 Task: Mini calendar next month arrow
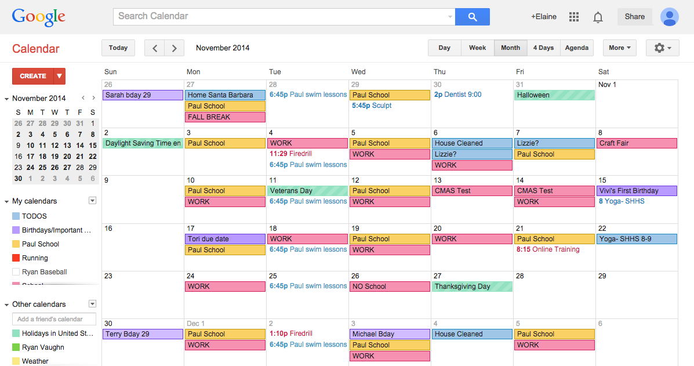click(93, 98)
